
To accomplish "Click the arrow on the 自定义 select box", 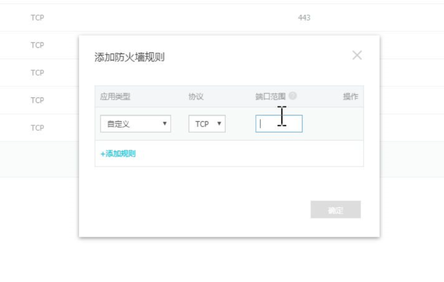I will click(x=165, y=124).
